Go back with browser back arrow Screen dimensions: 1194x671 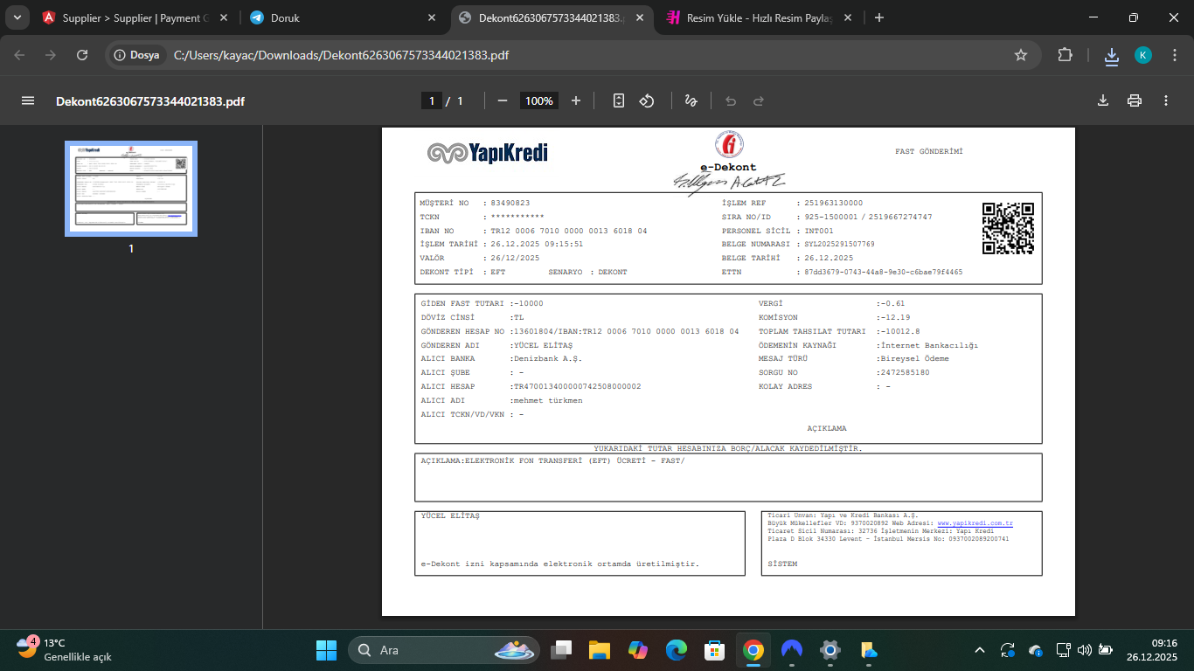pyautogui.click(x=19, y=55)
